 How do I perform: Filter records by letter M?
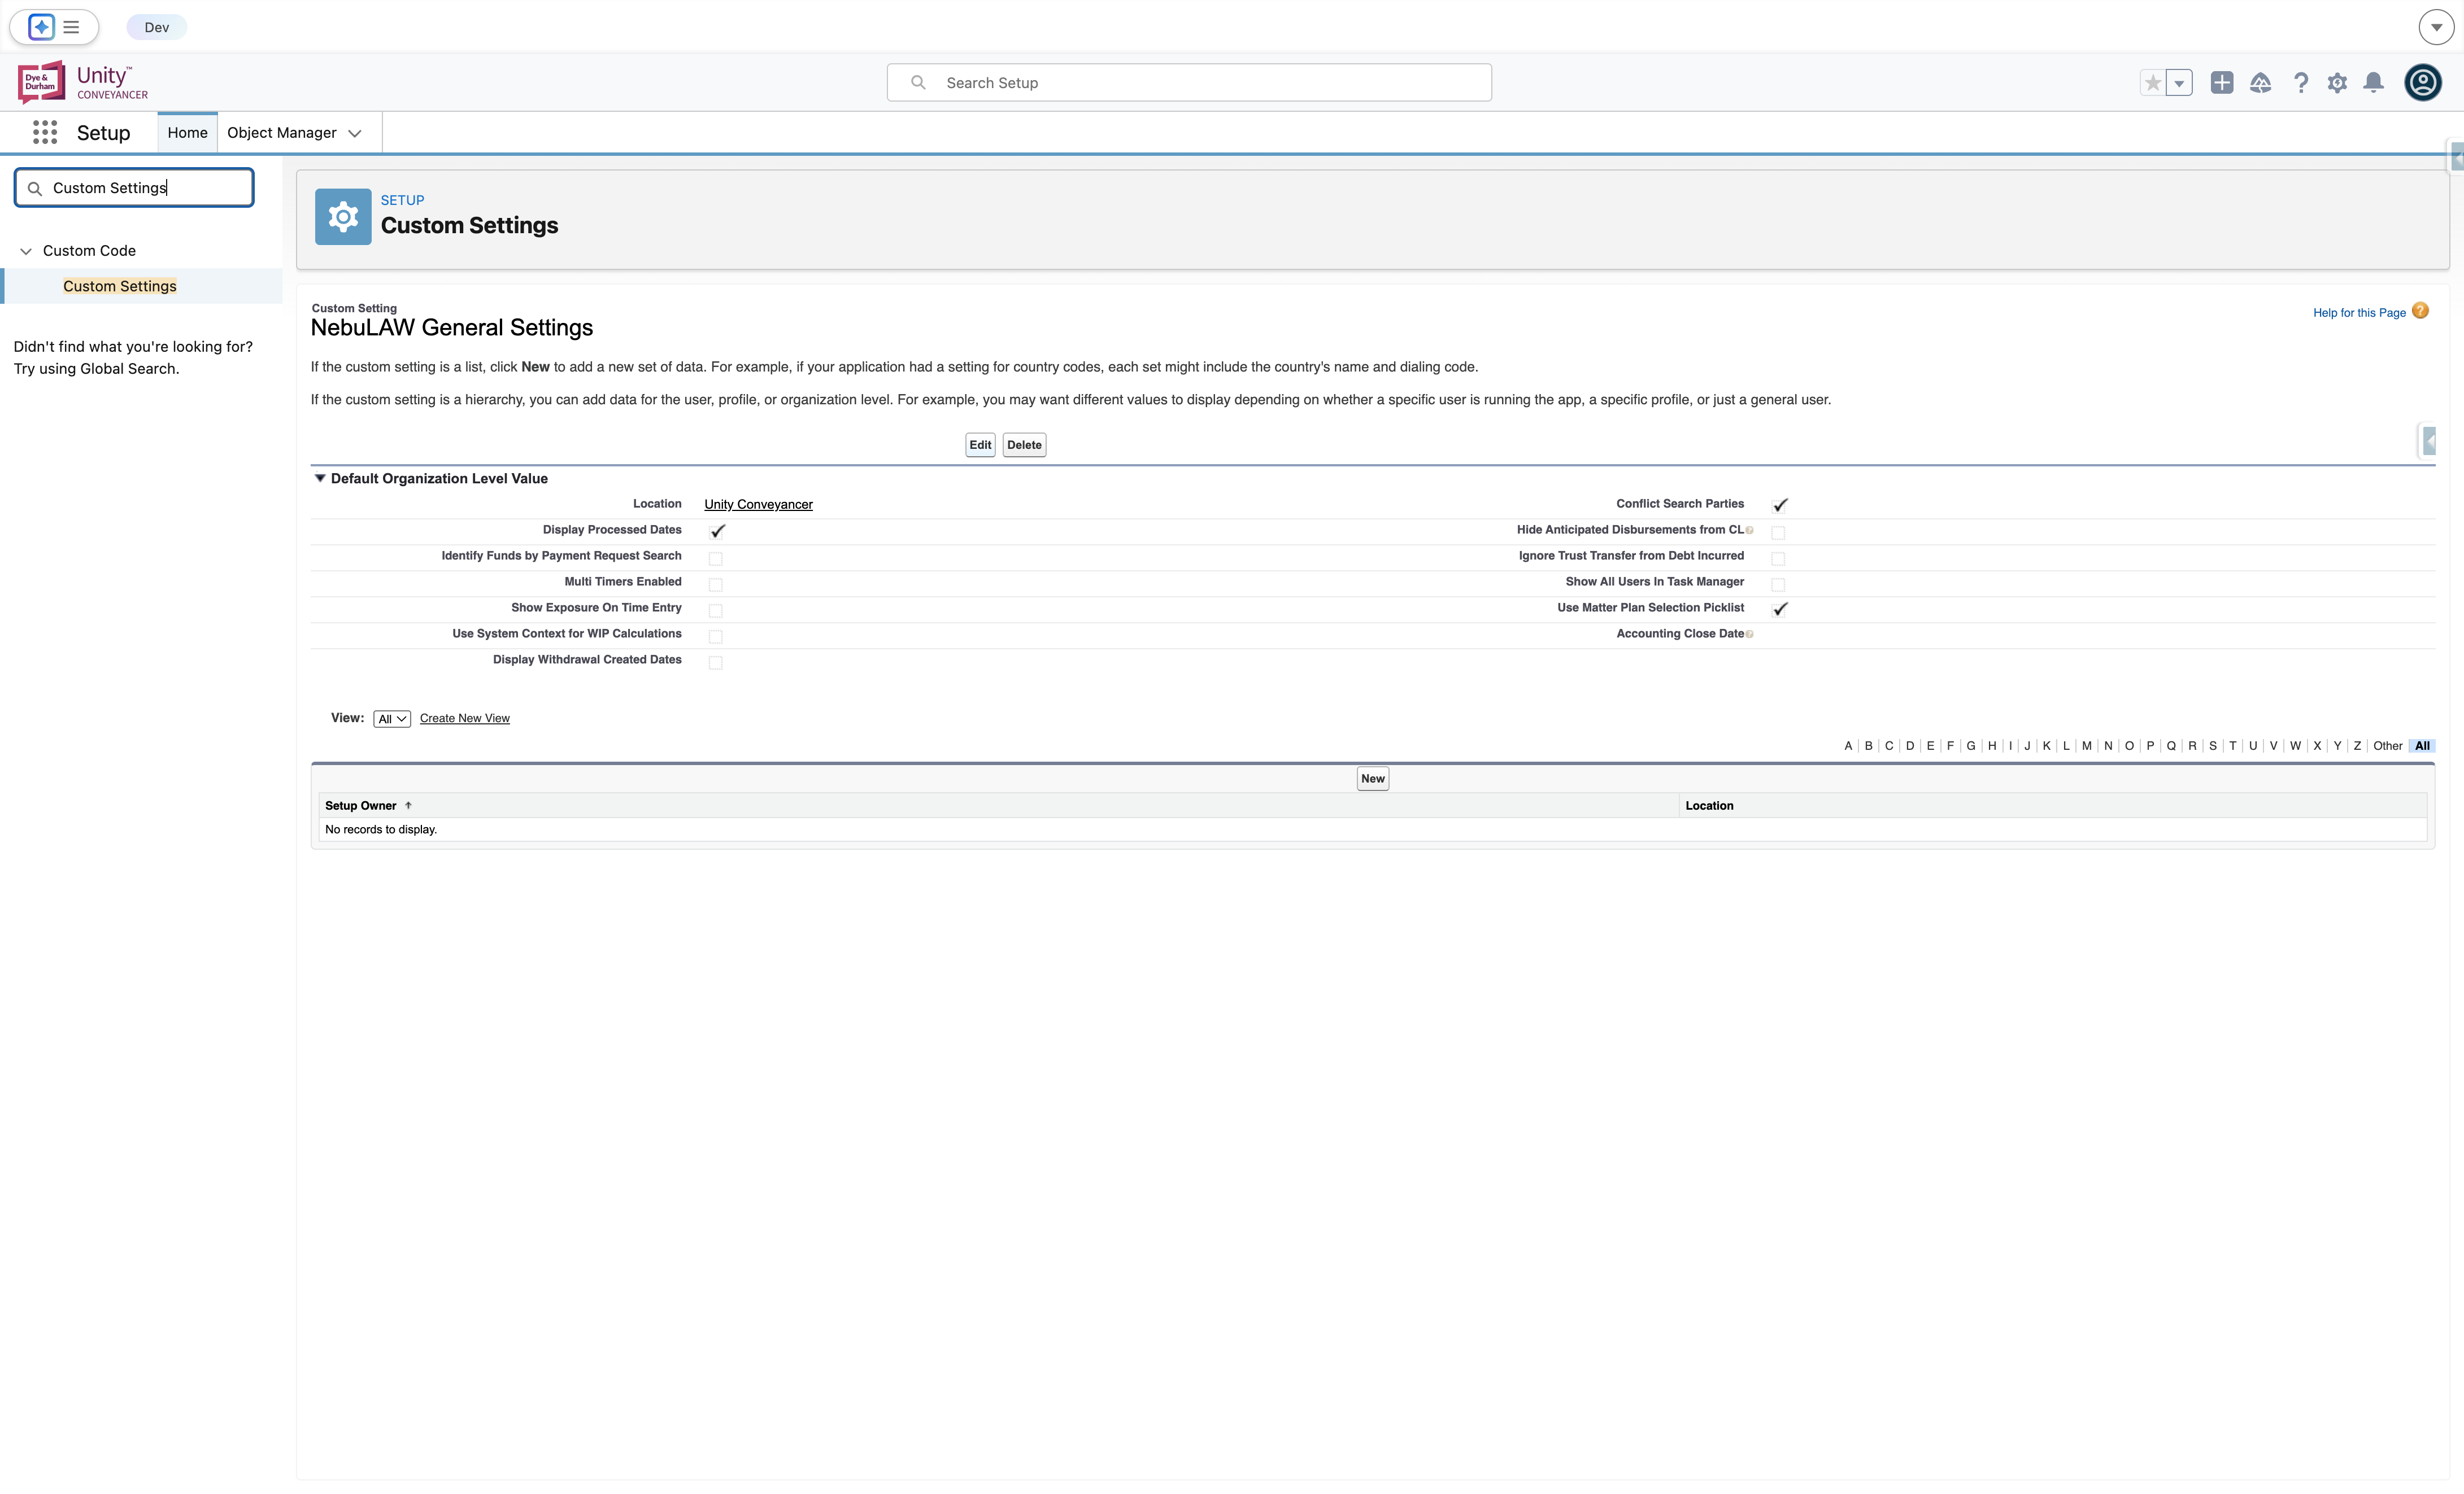(x=2087, y=745)
